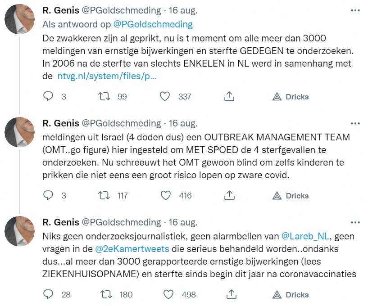Open the more options menu on first tweet
Screen dimensions: 368x306
tap(355, 10)
